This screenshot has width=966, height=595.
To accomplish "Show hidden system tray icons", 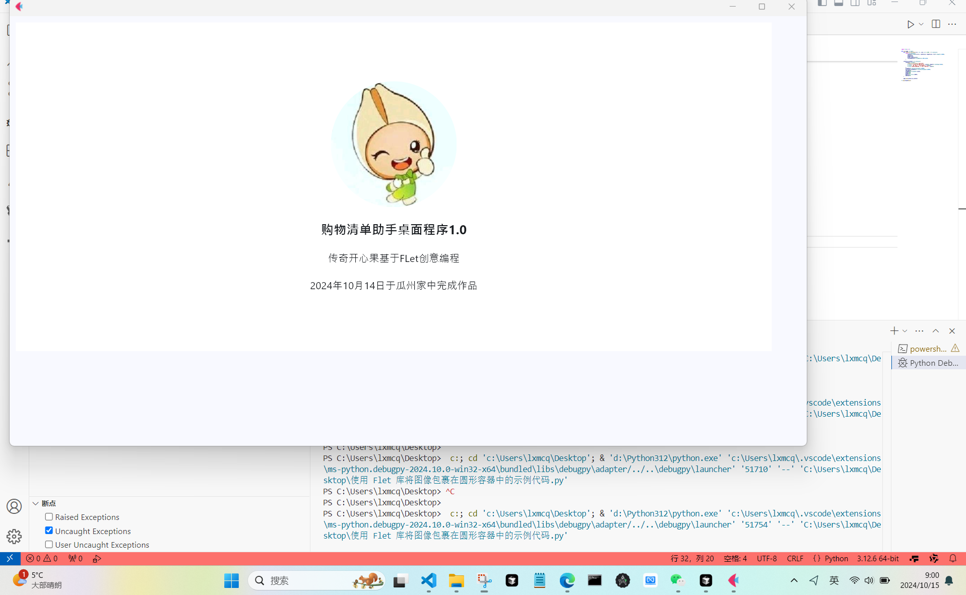I will 794,580.
